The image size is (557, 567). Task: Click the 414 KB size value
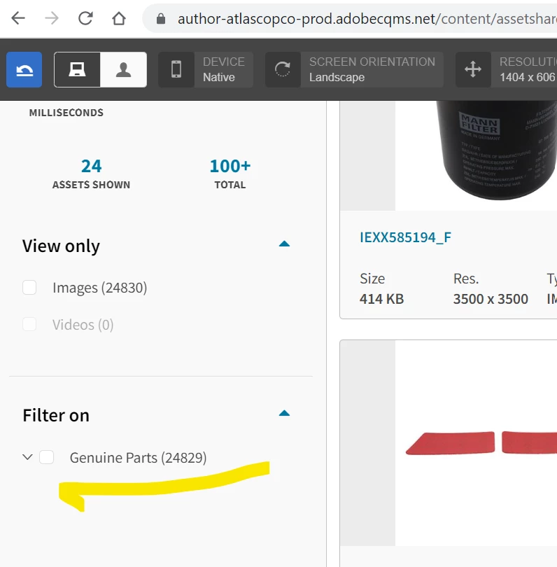[x=381, y=299]
